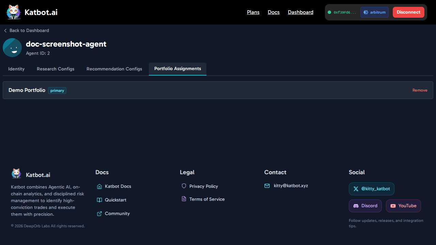This screenshot has height=245, width=436.
Task: Click the envelope icon next to kitty@katbot.xyz
Action: 267,186
